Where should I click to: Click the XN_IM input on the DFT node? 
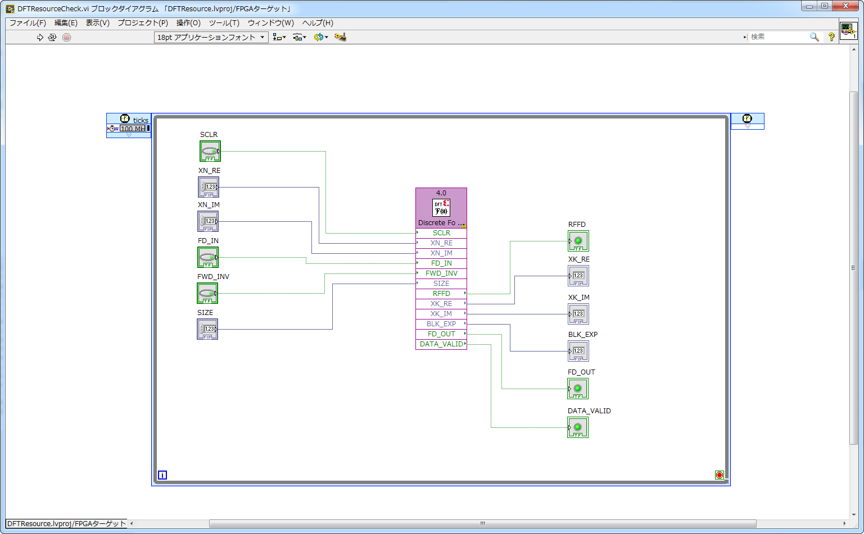coord(441,253)
